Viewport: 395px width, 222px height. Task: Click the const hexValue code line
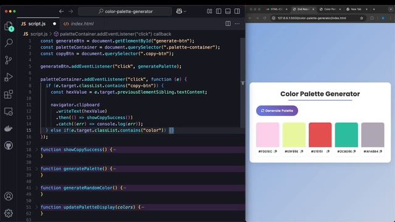pyautogui.click(x=129, y=92)
